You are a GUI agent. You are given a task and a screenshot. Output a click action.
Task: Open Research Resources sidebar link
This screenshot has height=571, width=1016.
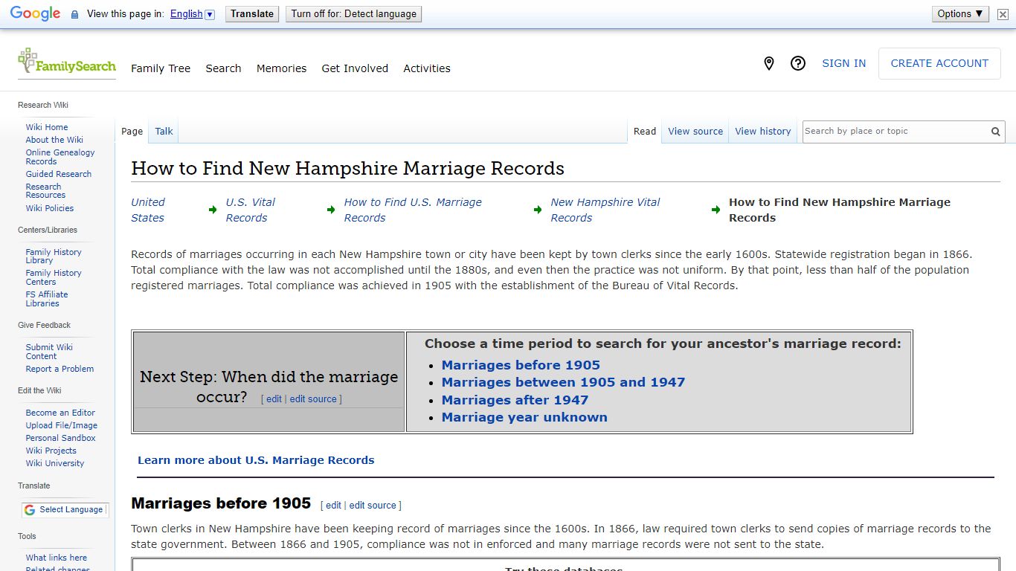[45, 191]
